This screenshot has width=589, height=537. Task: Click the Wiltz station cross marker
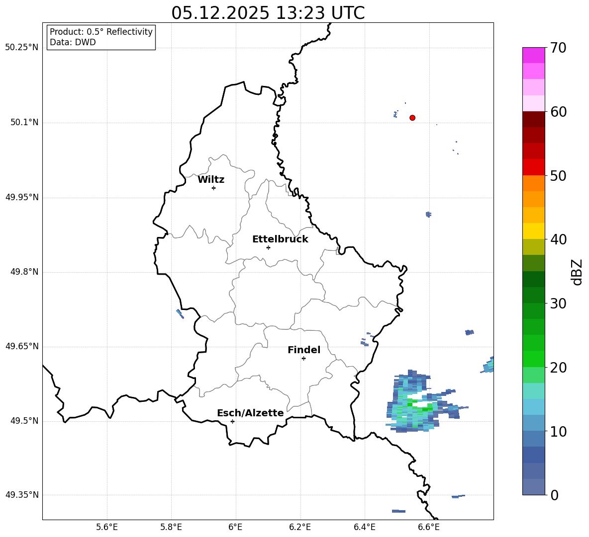(x=214, y=188)
